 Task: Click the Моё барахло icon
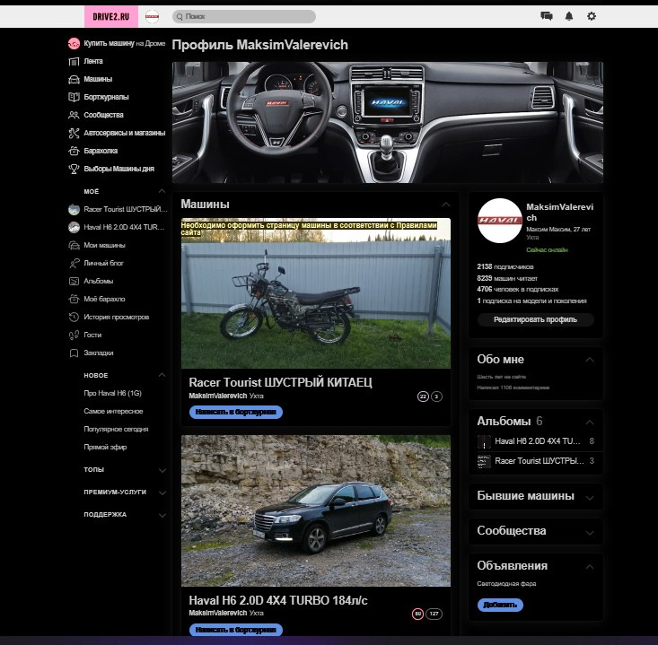pos(74,299)
